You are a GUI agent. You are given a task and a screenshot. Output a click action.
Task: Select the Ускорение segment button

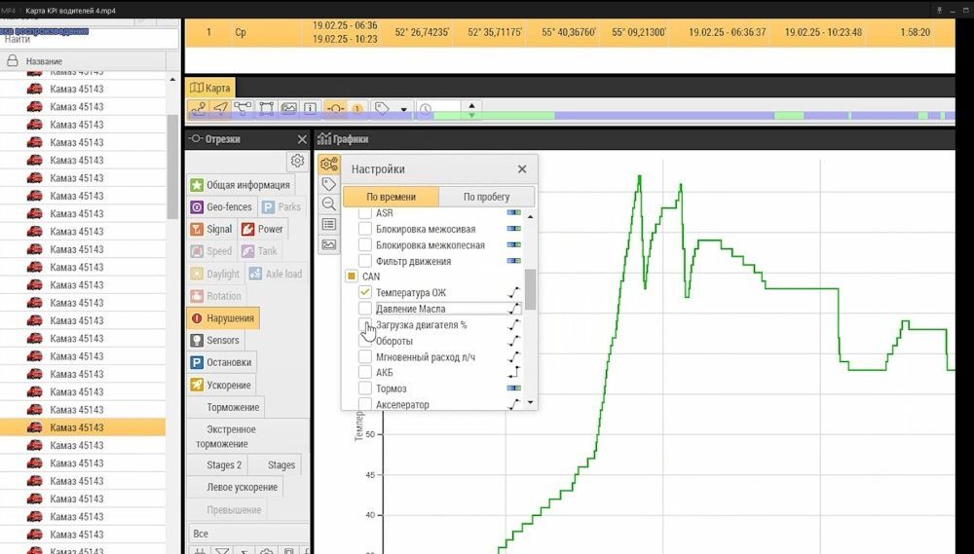(221, 385)
